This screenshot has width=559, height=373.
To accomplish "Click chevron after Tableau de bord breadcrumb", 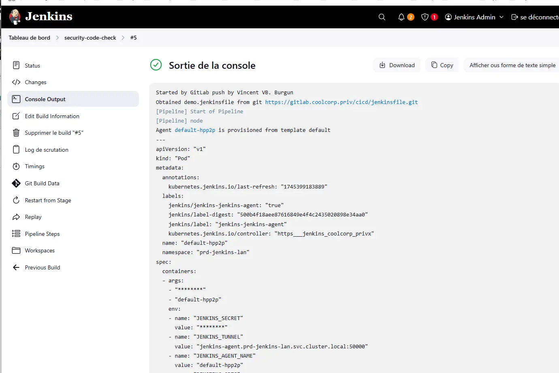I will 57,38.
